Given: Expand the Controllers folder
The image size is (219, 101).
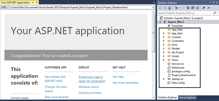Looking at the screenshot, I should pyautogui.click(x=164, y=41).
